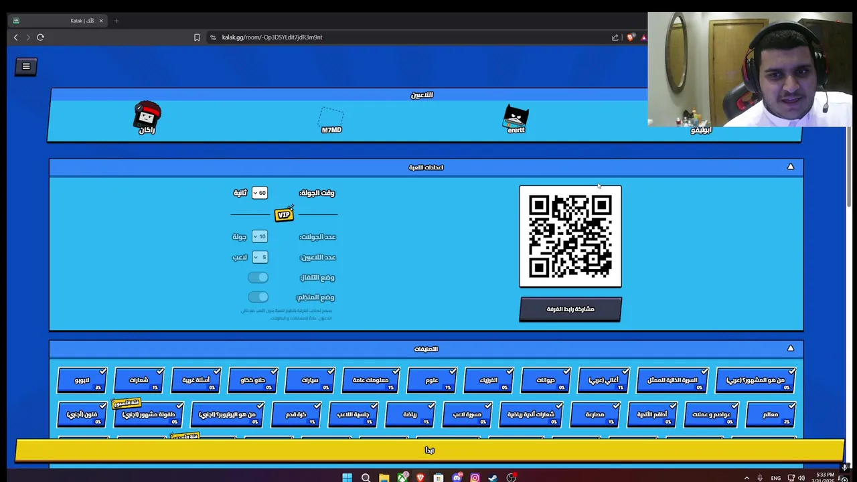Open players count dropdown showing 5
Image resolution: width=857 pixels, height=482 pixels.
(259, 257)
